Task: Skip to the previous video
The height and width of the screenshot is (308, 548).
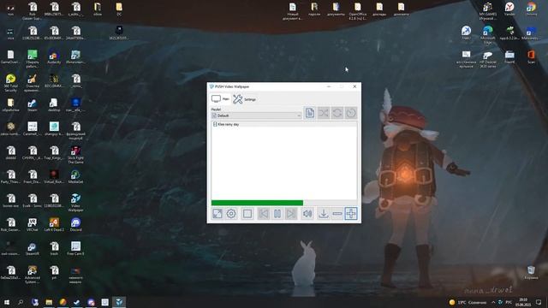Action: coord(264,213)
